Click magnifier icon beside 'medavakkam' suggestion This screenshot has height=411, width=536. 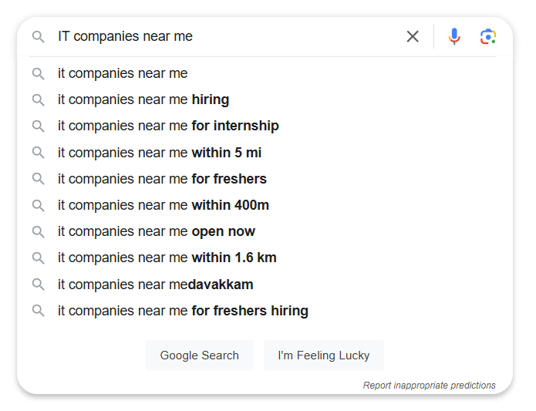pos(38,285)
